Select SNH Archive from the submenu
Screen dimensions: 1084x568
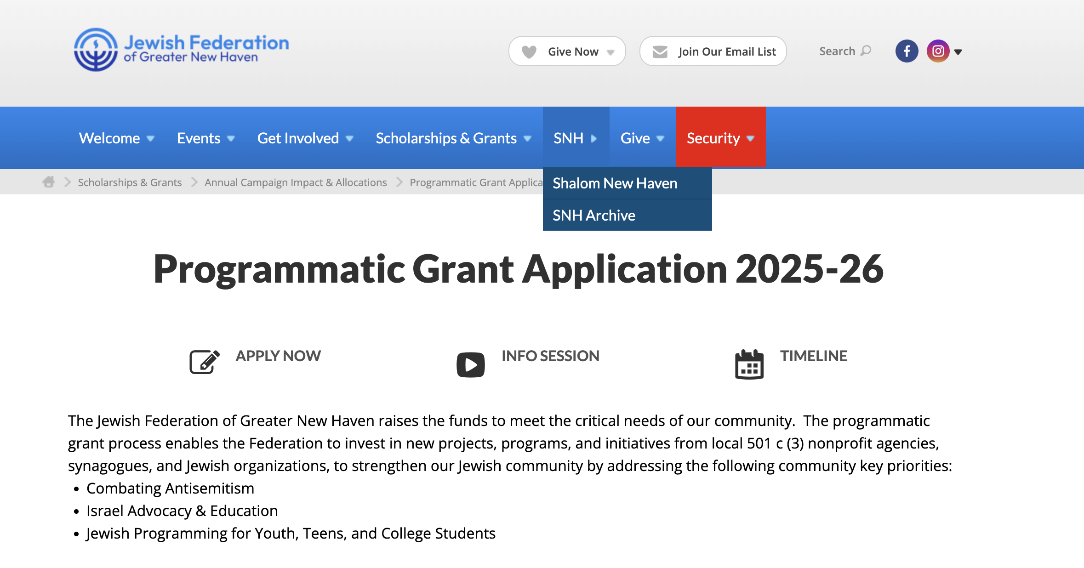[x=593, y=216]
